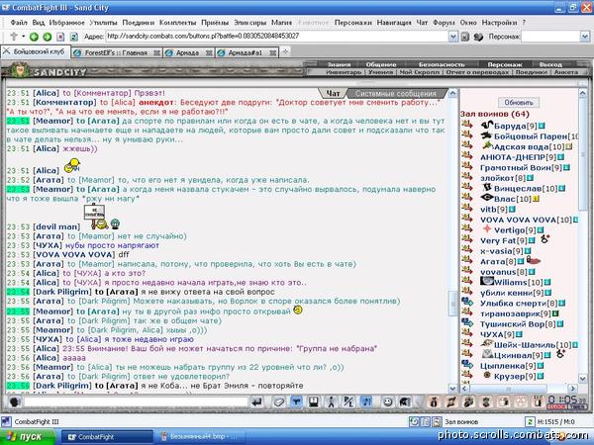Expand the address bar dropdown arrow

[x=453, y=37]
